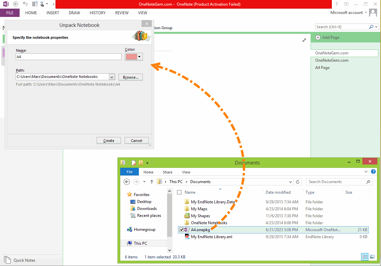This screenshot has height=266, width=381.
Task: Open the Explorer Home tab
Action: click(148, 172)
